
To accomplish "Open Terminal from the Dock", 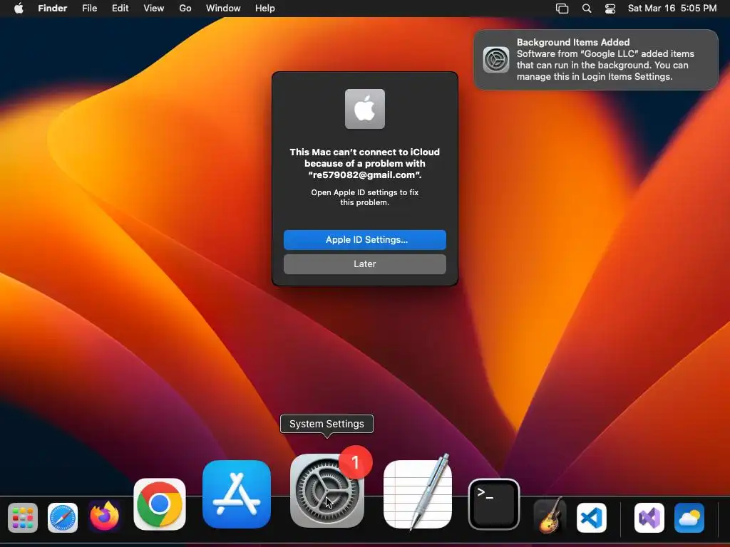I will (x=493, y=504).
